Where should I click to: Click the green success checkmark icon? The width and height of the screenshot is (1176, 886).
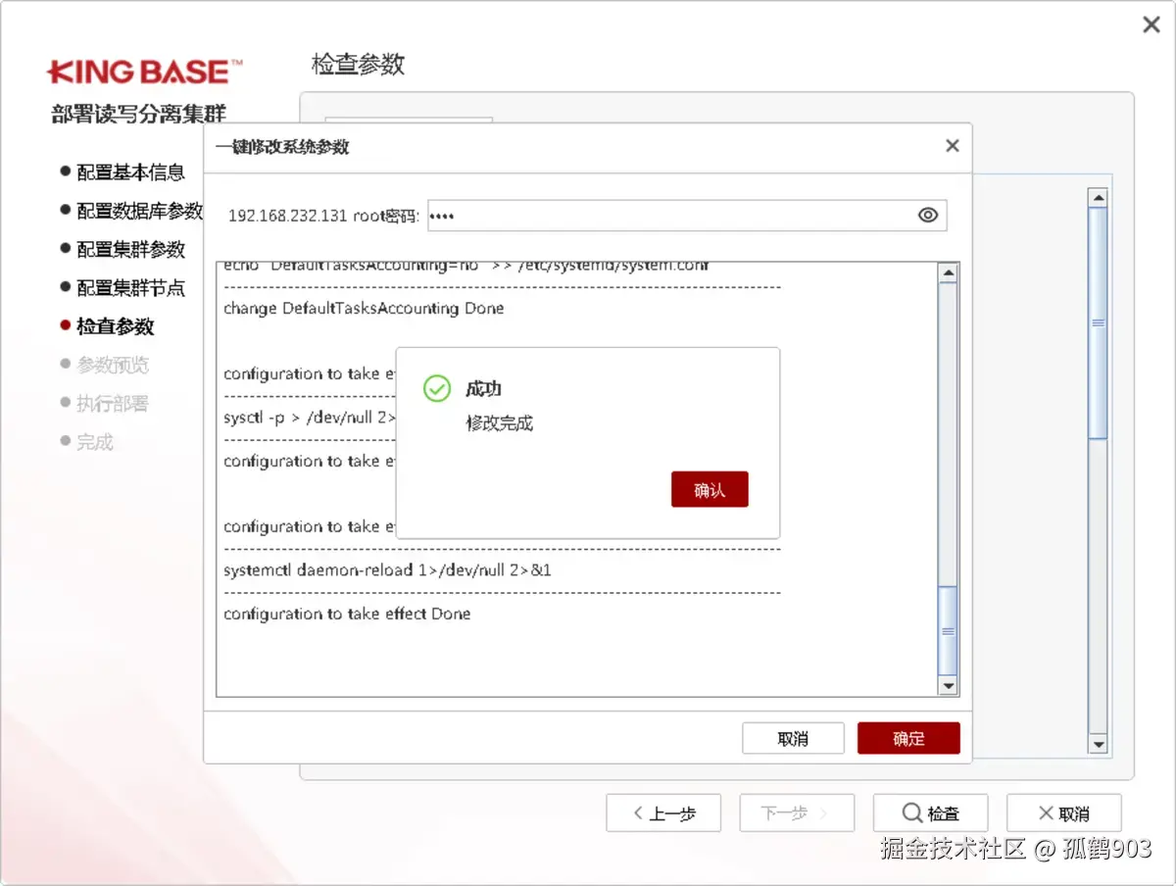pos(437,388)
